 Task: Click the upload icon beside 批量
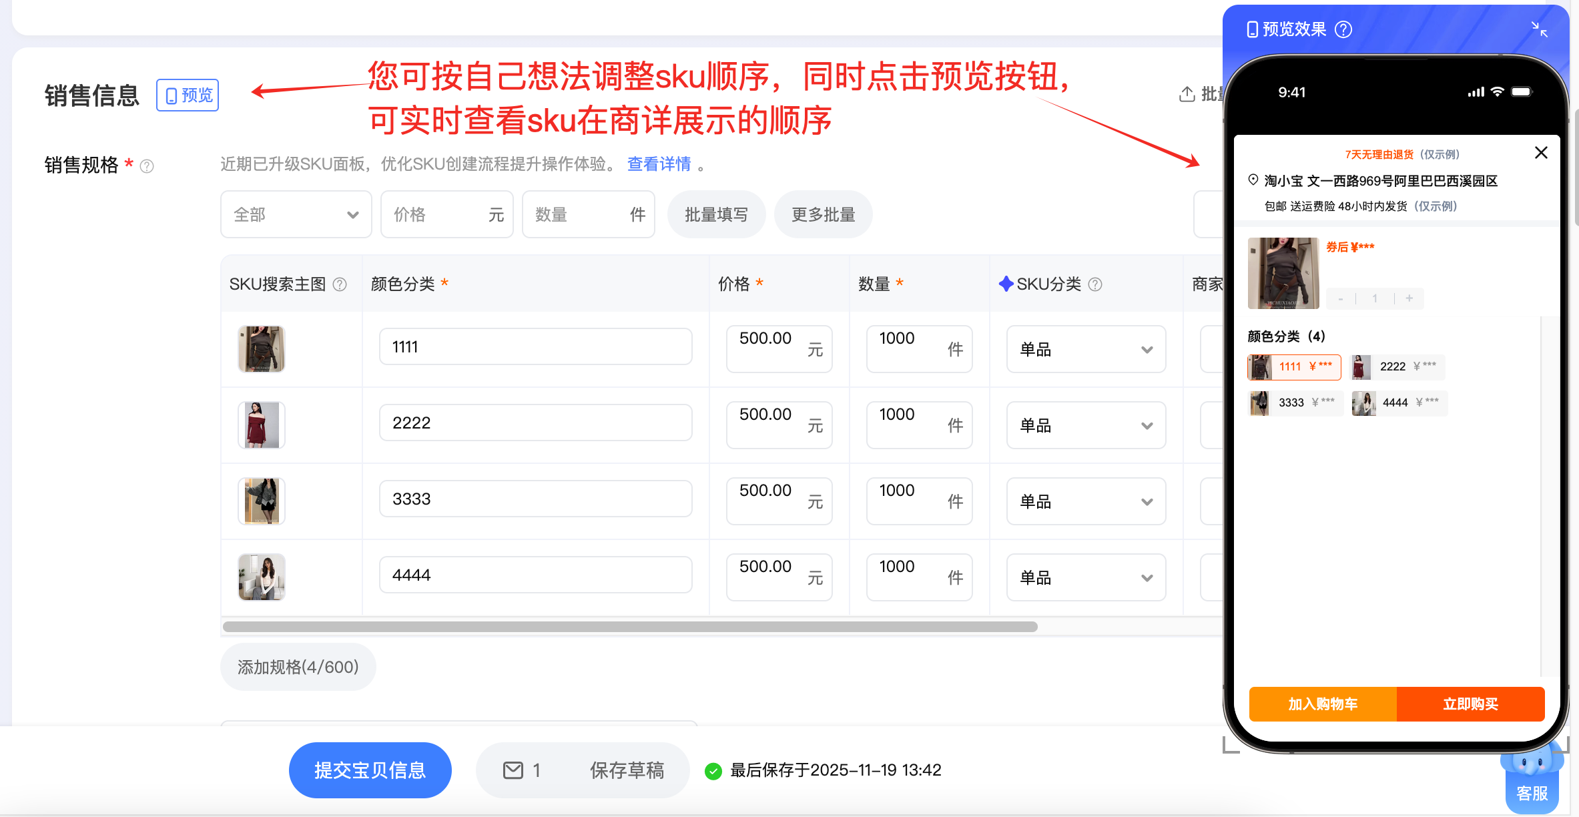click(1187, 95)
